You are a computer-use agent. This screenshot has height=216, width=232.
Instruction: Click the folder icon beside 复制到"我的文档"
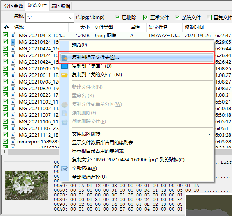pyautogui.click(x=65, y=75)
